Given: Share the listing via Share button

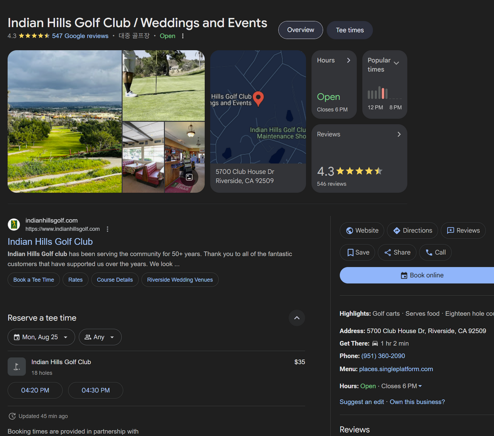Looking at the screenshot, I should [397, 253].
